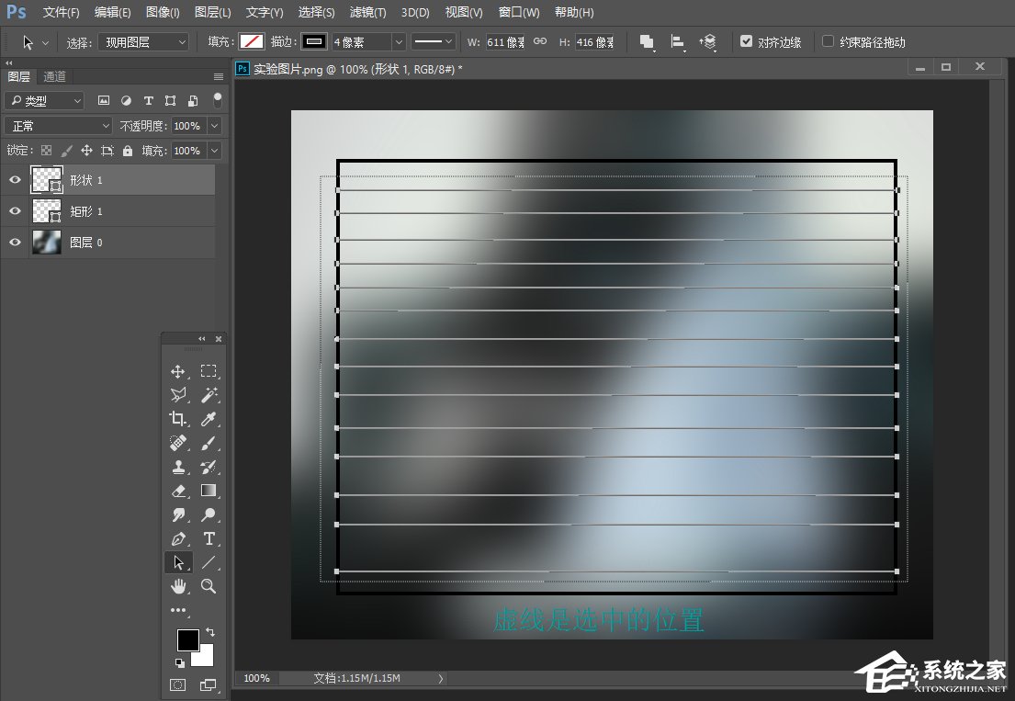This screenshot has width=1015, height=701.
Task: Select the Magic Wand tool
Action: coord(209,395)
